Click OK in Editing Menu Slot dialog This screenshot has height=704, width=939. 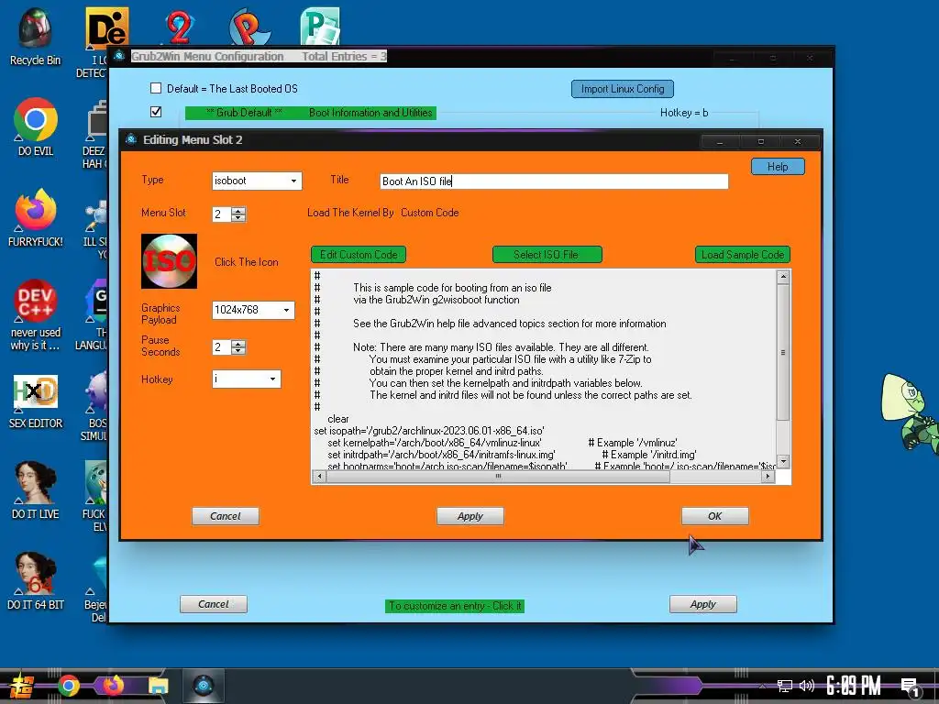point(714,516)
